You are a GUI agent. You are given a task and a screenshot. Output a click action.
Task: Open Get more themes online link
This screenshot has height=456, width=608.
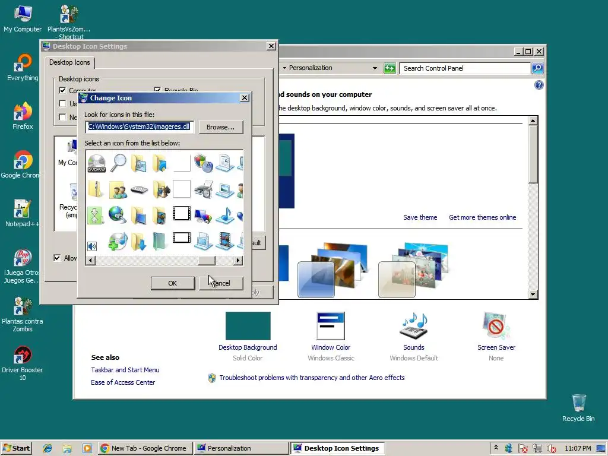[482, 217]
